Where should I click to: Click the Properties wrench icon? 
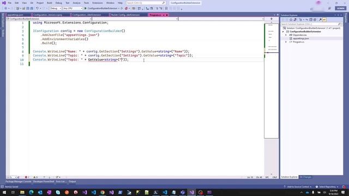[x=320, y=20]
